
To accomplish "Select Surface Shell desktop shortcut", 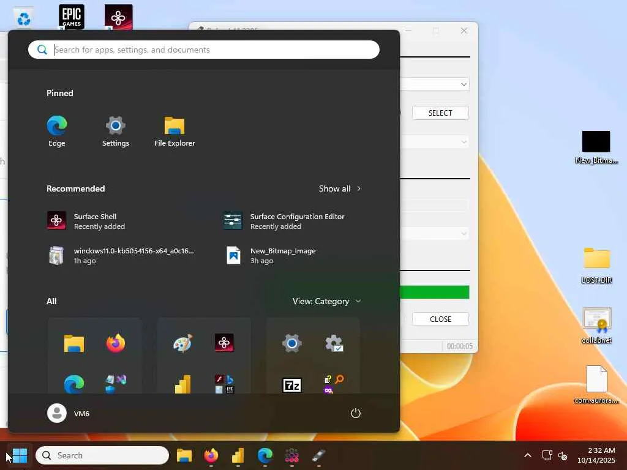I will click(118, 17).
